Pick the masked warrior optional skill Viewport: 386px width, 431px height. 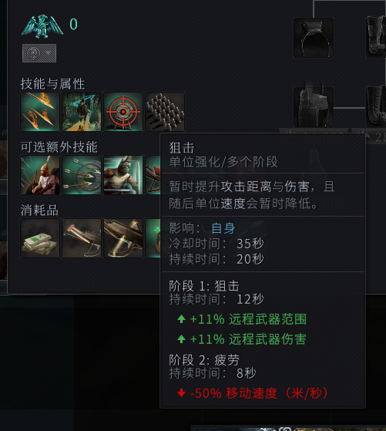pos(123,175)
